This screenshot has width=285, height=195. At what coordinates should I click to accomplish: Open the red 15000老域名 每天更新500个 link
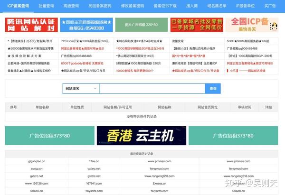click(135, 71)
